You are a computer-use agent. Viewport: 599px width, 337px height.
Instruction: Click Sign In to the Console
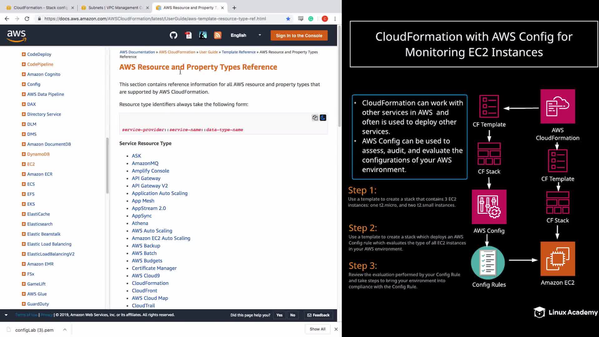tap(299, 36)
